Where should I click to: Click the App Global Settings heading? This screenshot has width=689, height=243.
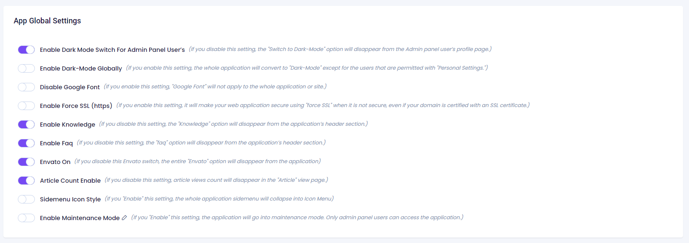tap(47, 21)
